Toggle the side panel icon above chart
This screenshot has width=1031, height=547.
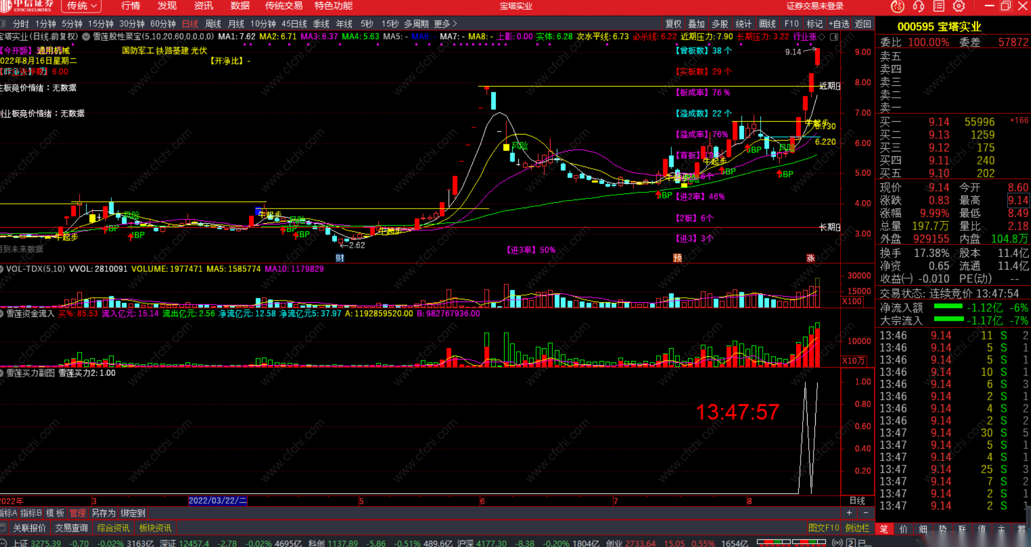coord(834,37)
